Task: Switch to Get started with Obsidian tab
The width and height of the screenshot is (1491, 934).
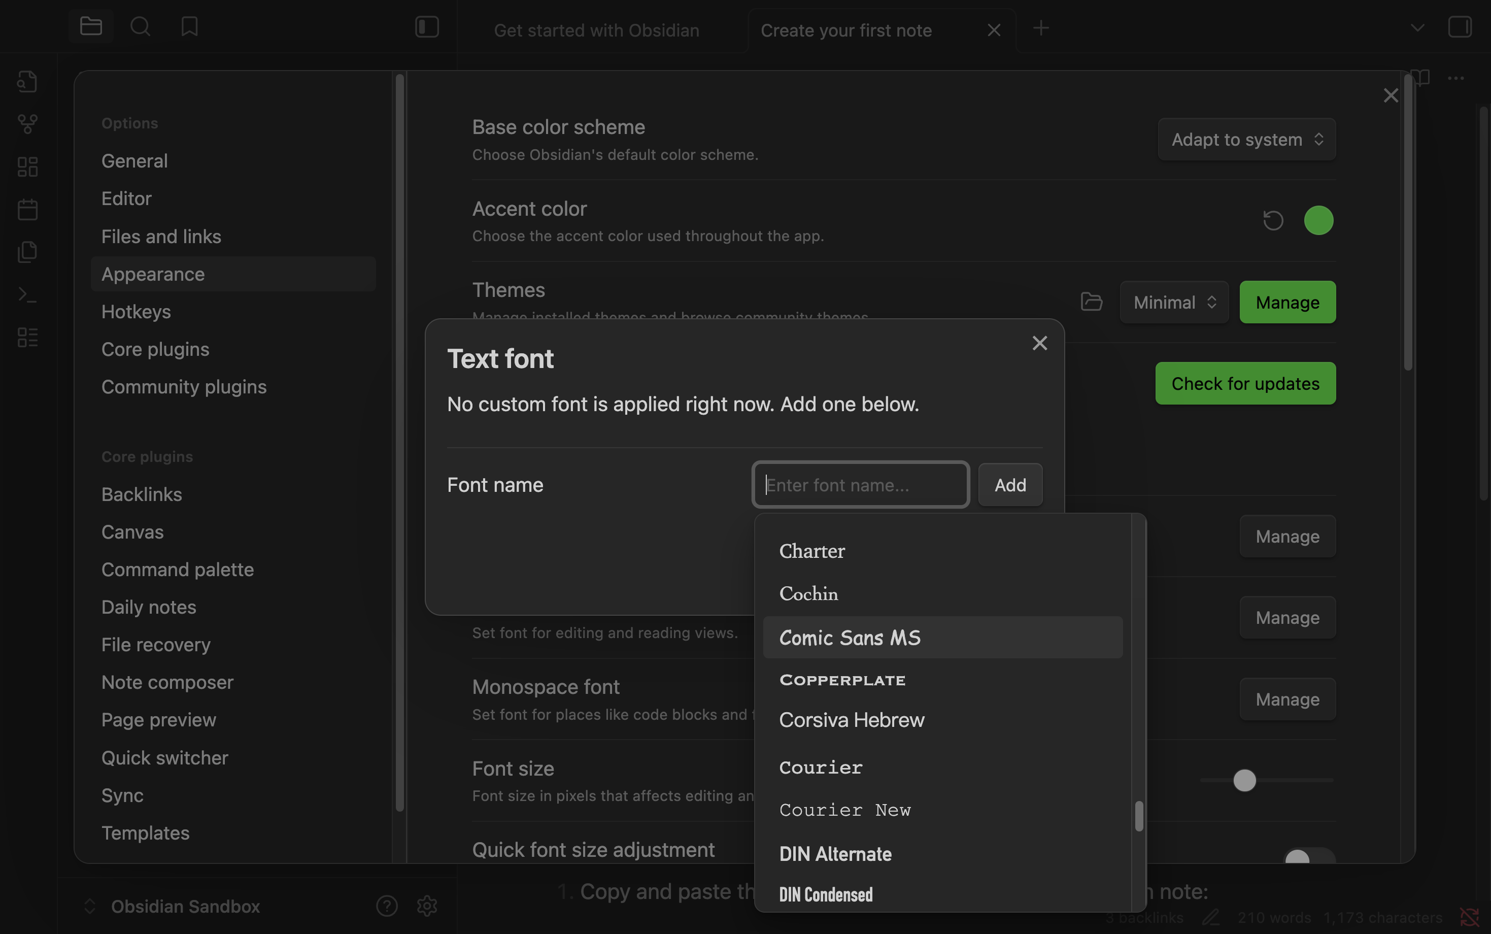Action: click(596, 30)
